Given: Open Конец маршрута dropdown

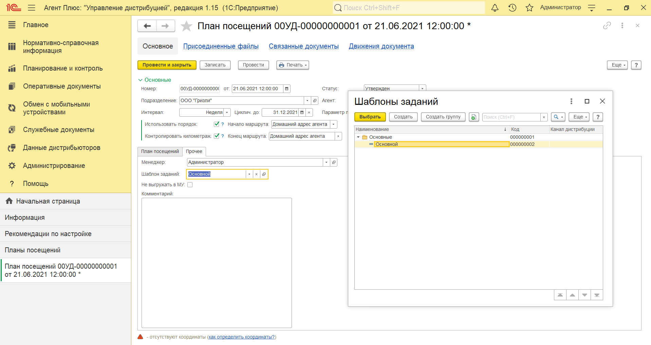Looking at the screenshot, I should point(338,136).
